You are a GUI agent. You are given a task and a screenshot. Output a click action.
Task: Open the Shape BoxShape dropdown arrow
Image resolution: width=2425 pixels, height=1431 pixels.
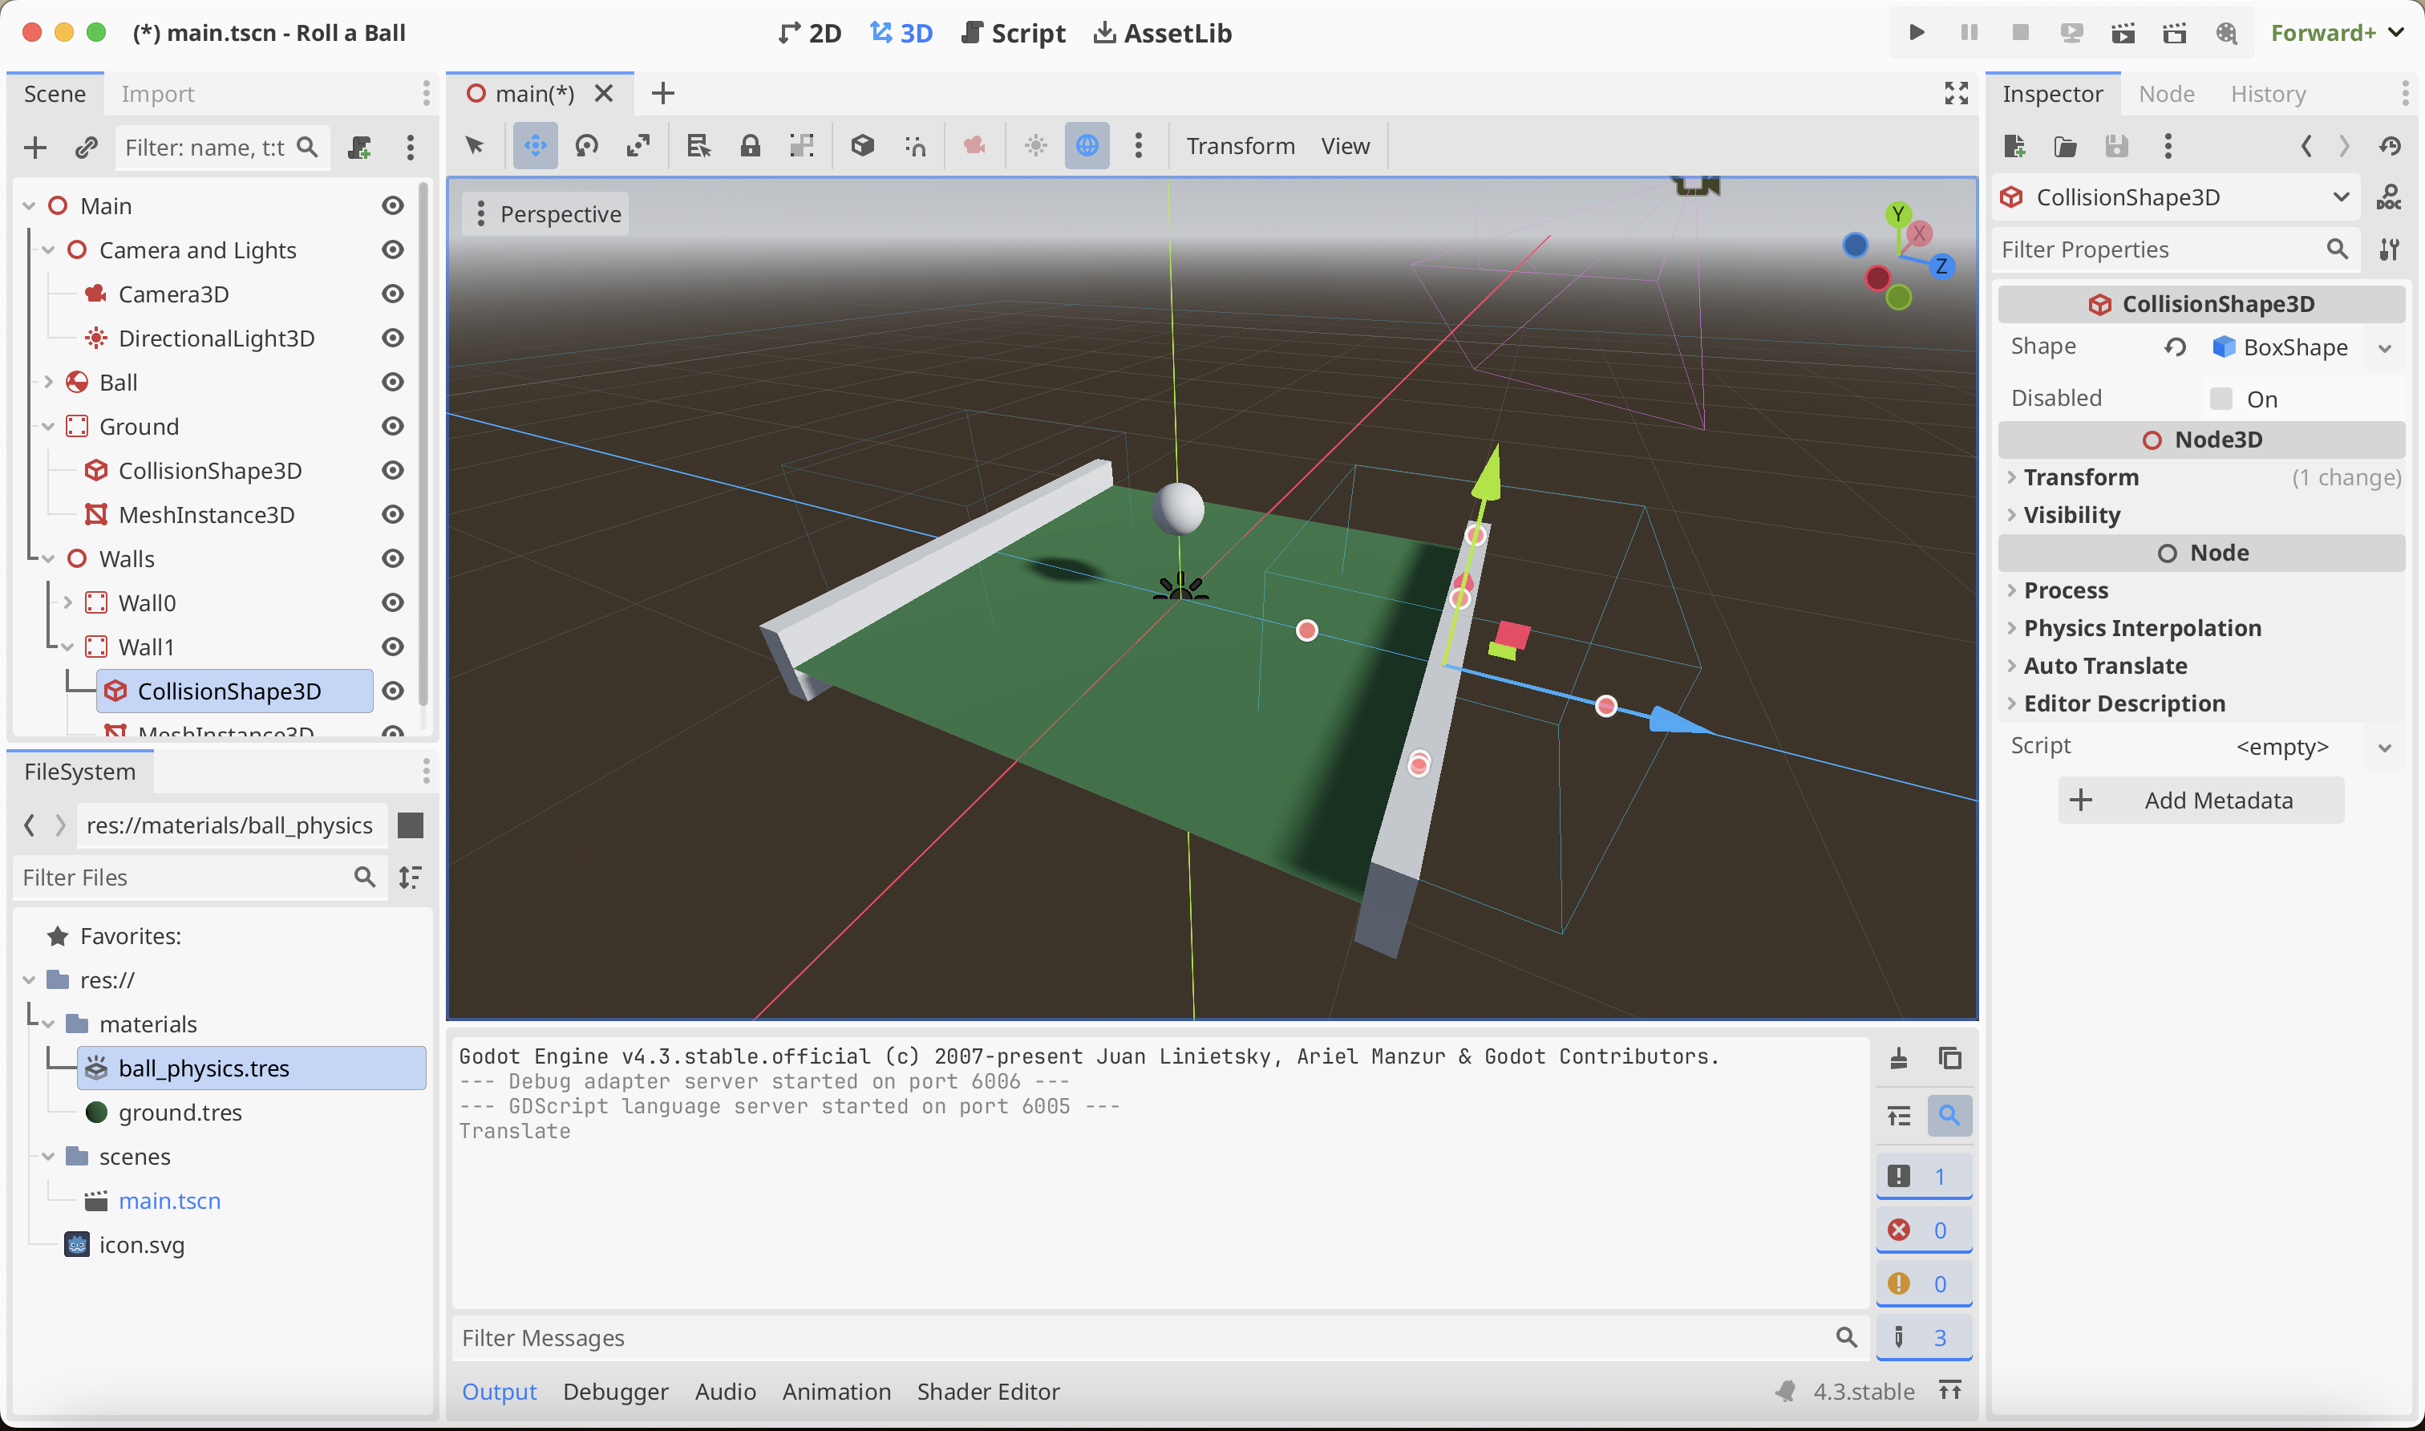(x=2385, y=348)
